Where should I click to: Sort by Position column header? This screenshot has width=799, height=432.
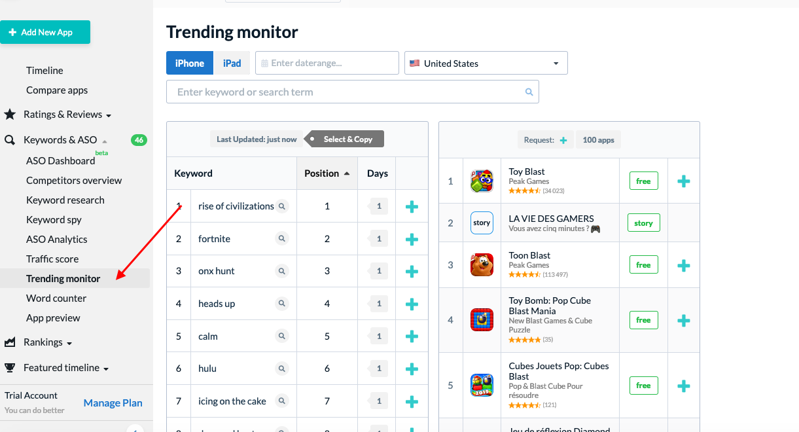click(327, 173)
